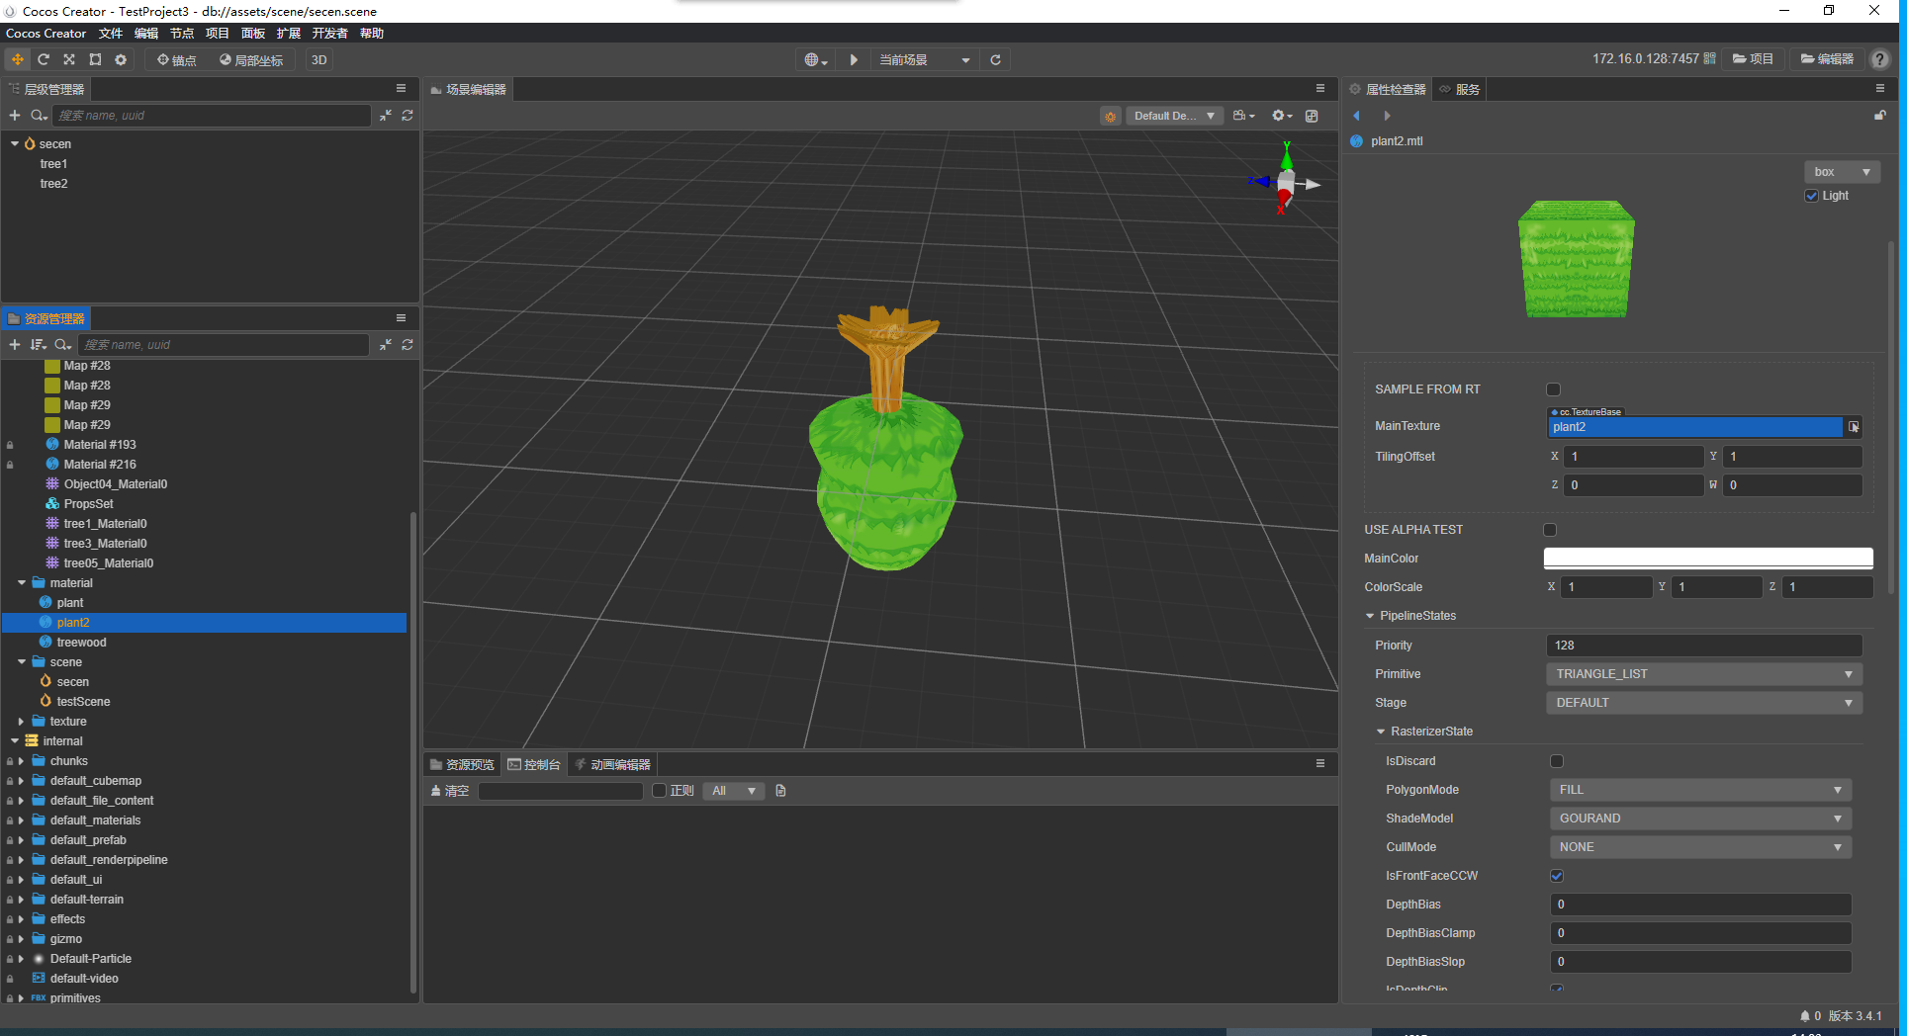Open the Stage DEFAULT dropdown
The image size is (1907, 1036).
coord(1703,703)
